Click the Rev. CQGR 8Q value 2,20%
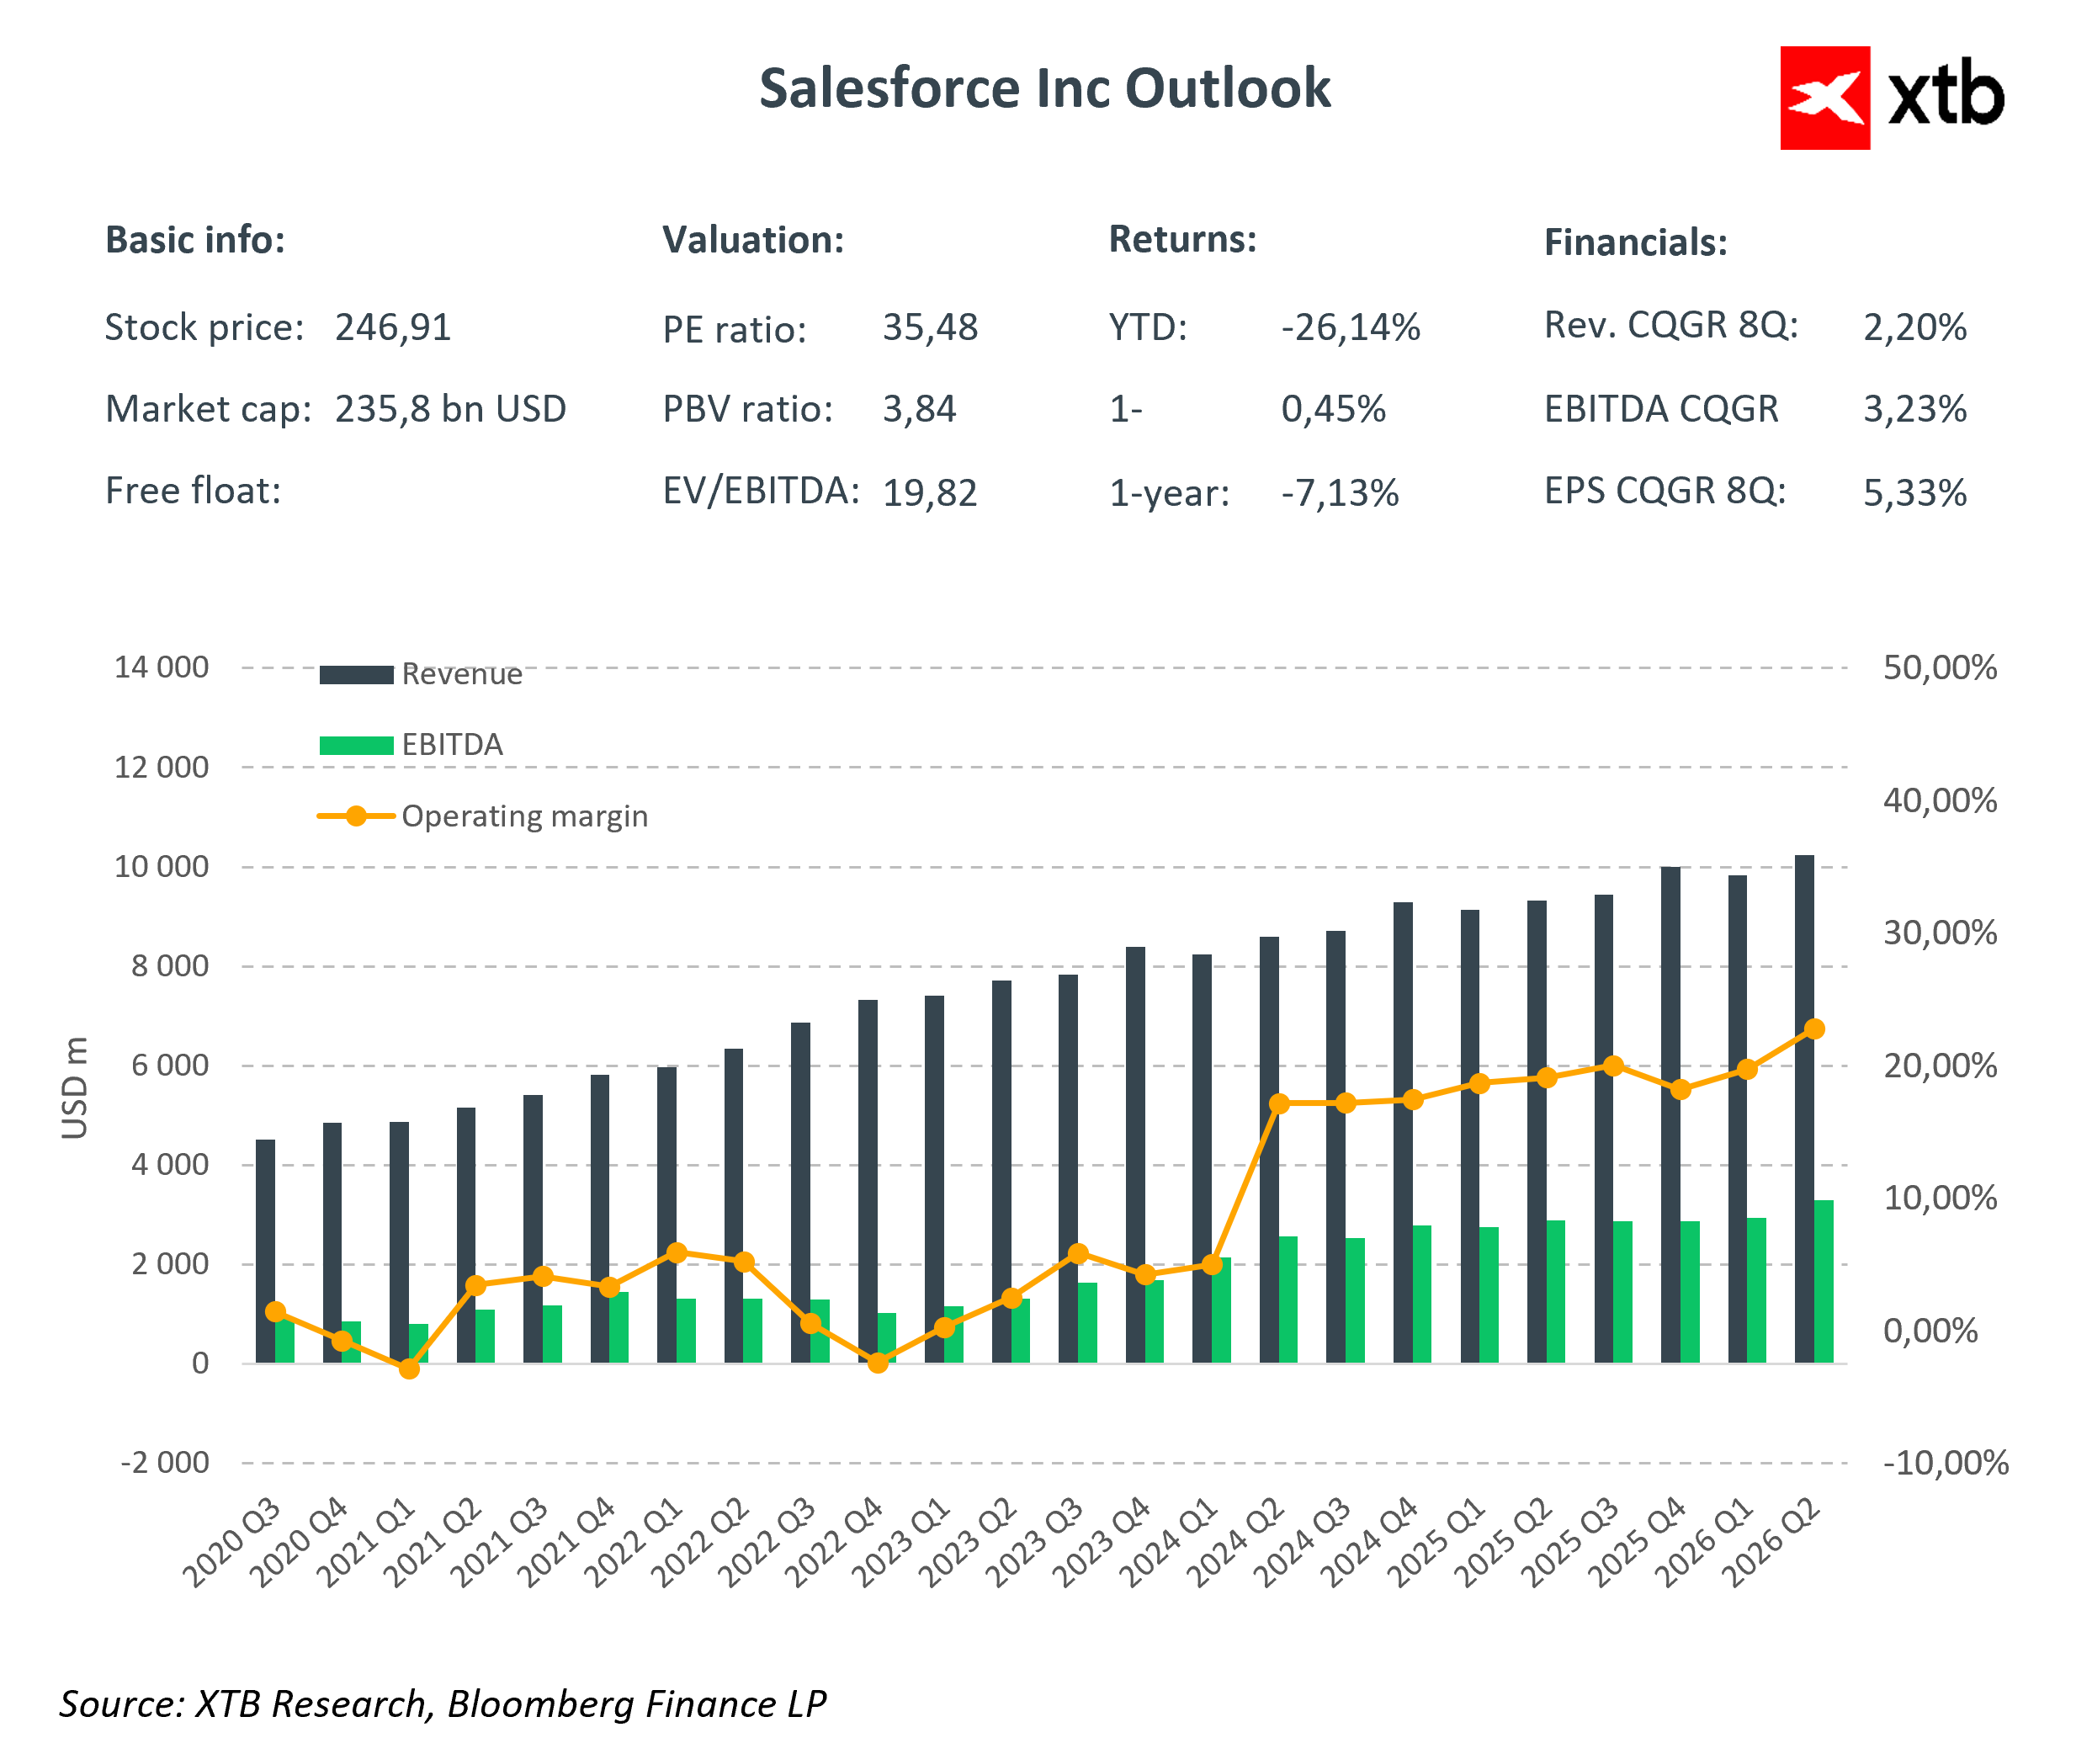This screenshot has height=1754, width=2092. click(1914, 328)
